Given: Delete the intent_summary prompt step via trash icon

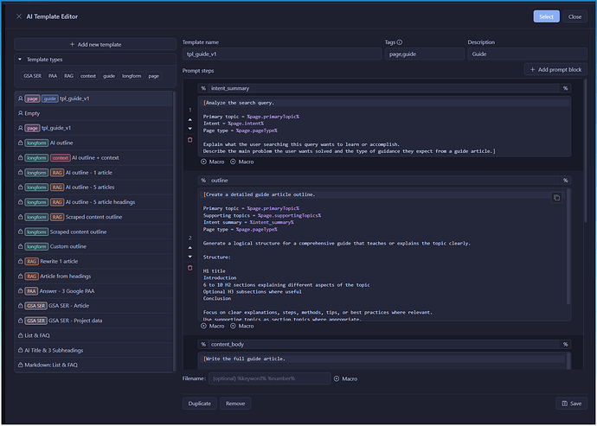Looking at the screenshot, I should [x=190, y=139].
